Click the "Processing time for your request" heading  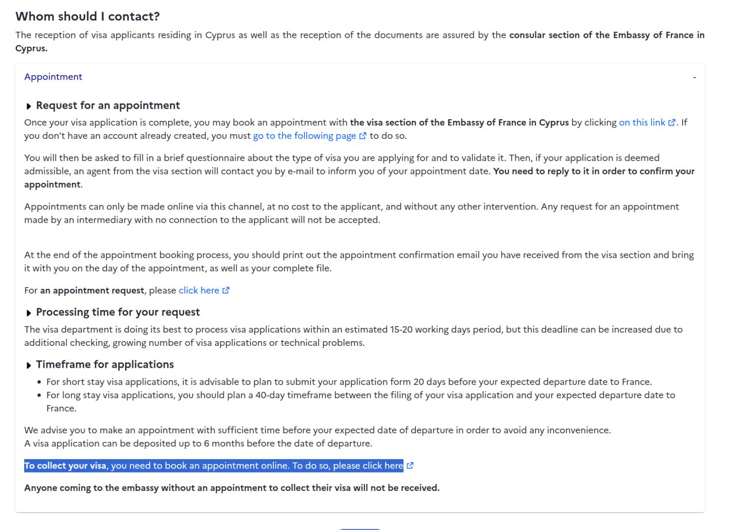pos(117,312)
